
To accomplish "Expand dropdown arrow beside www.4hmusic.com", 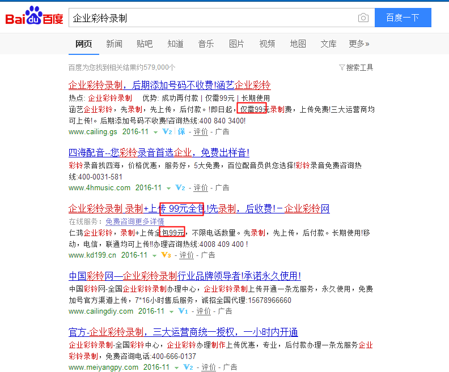I will coord(169,189).
